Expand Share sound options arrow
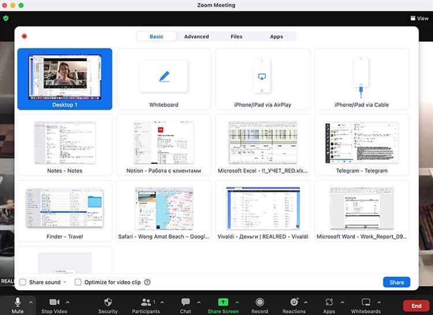 click(65, 282)
